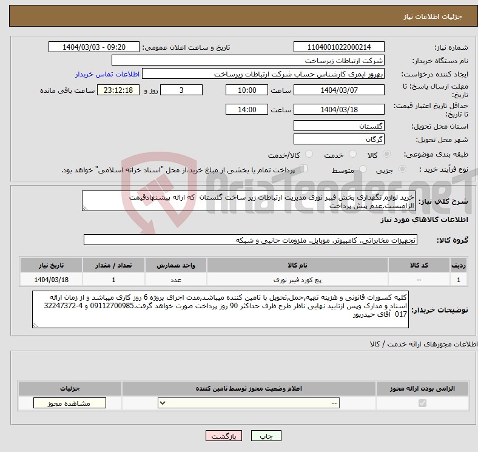Click the countdown timer 23:12:18
The width and height of the screenshot is (478, 452).
[118, 90]
